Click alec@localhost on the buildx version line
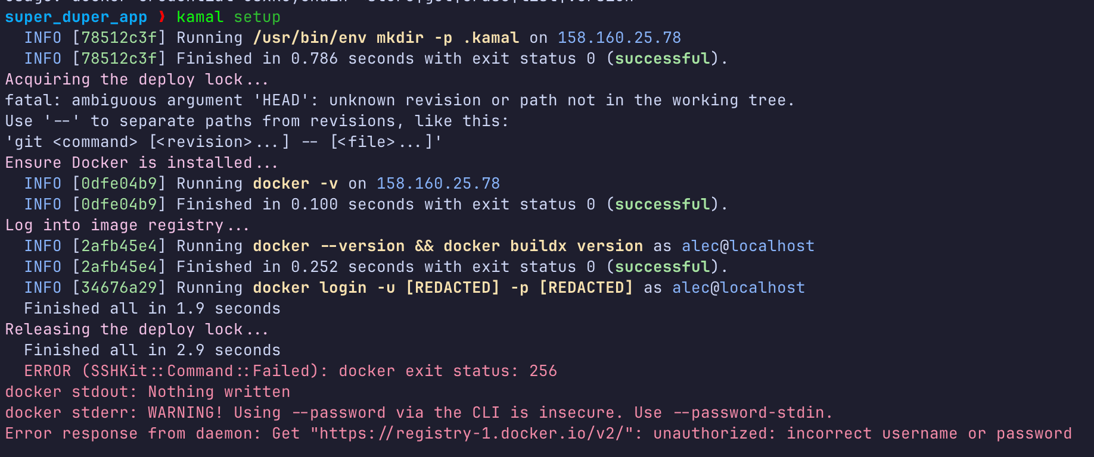Screen dimensions: 1094x457 point(748,246)
